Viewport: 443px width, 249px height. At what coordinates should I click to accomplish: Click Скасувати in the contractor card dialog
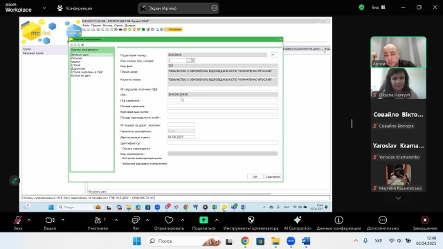(x=273, y=176)
